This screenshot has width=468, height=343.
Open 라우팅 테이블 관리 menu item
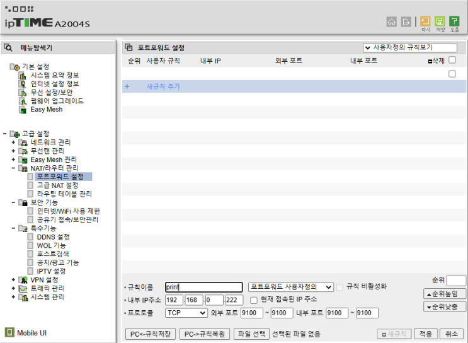(x=64, y=194)
